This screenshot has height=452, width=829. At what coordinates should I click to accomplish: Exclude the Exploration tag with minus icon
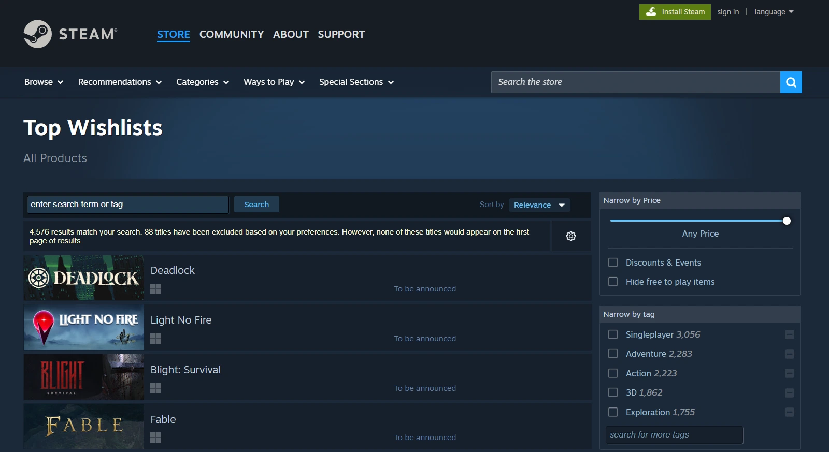790,412
